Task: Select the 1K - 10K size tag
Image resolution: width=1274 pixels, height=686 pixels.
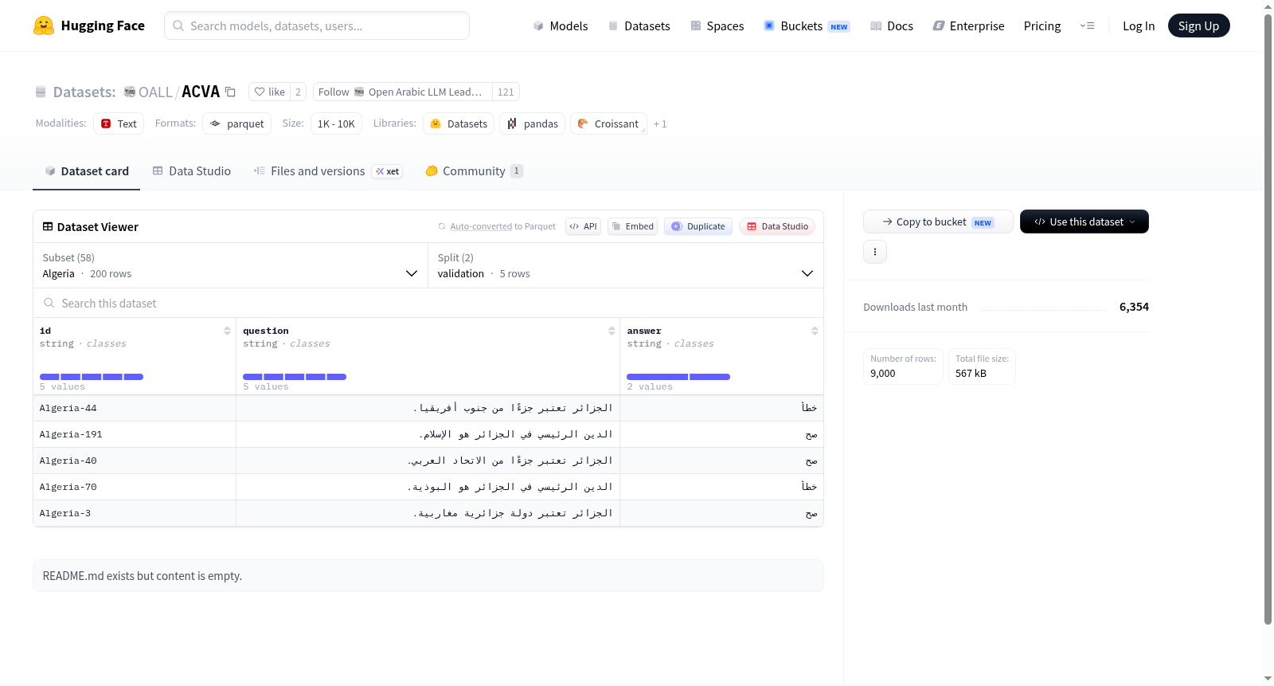Action: [336, 123]
